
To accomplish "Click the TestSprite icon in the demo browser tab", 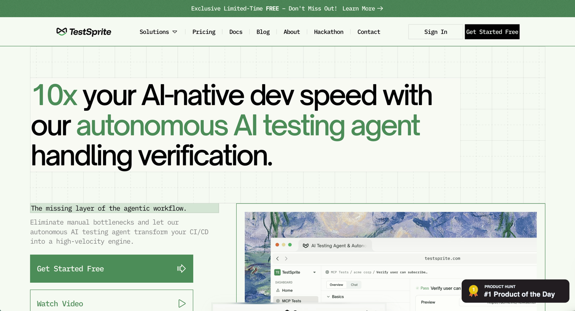I will tap(306, 246).
